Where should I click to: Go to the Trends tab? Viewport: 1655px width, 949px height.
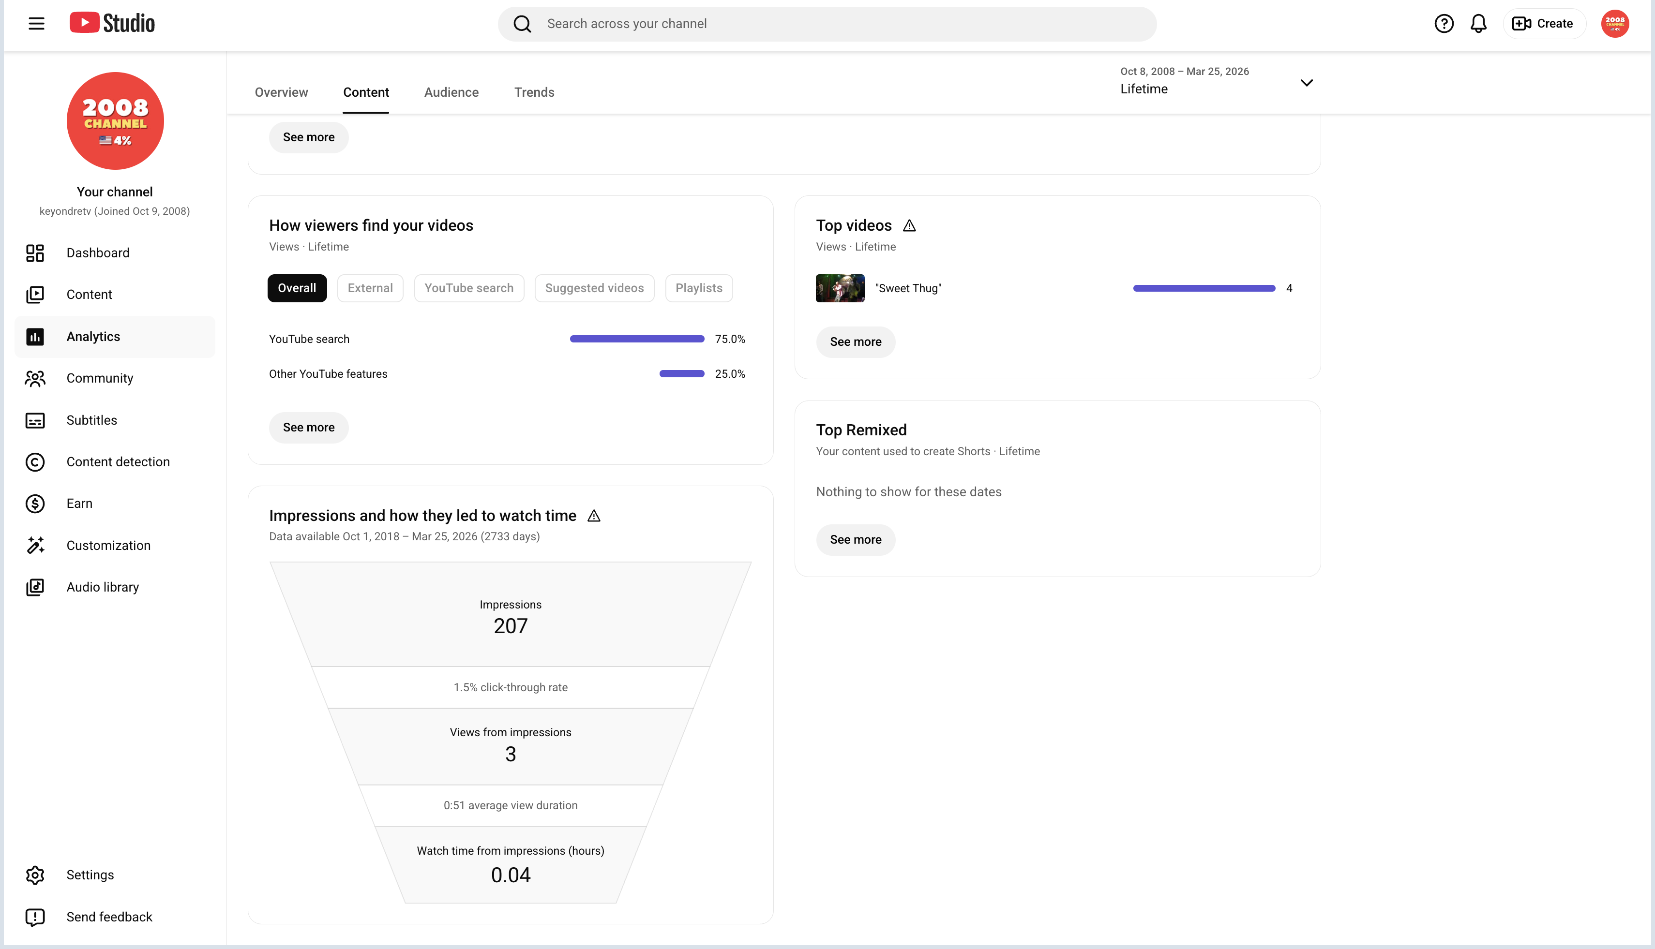[x=534, y=92]
